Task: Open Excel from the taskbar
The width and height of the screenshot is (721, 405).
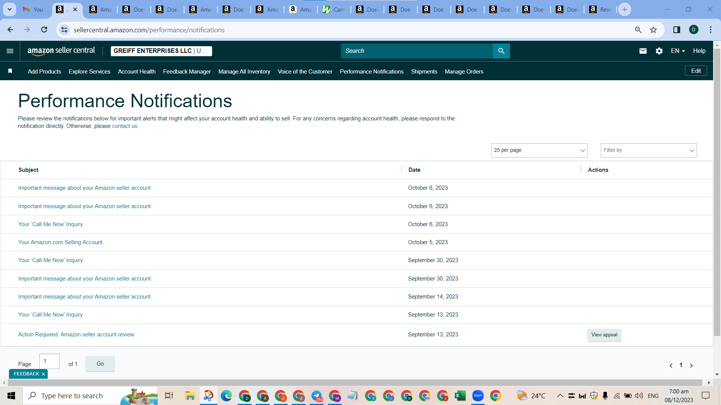Action: (x=460, y=396)
